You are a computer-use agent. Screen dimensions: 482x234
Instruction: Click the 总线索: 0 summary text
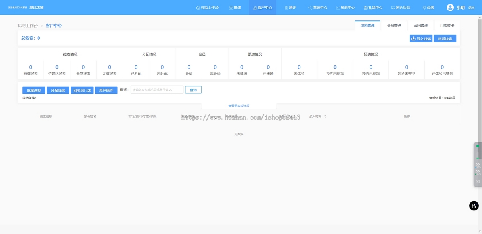[x=31, y=38]
